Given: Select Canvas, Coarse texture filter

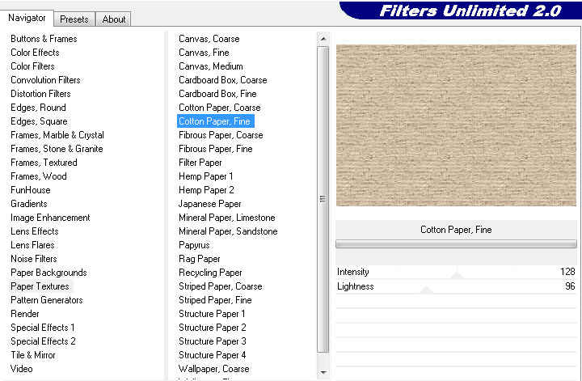Looking at the screenshot, I should pyautogui.click(x=209, y=39).
